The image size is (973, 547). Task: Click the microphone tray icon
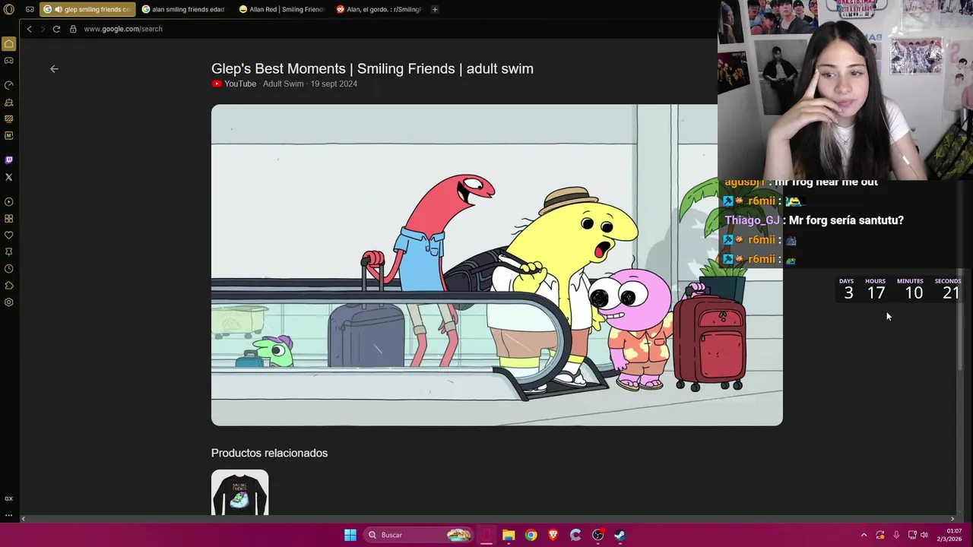tap(896, 535)
